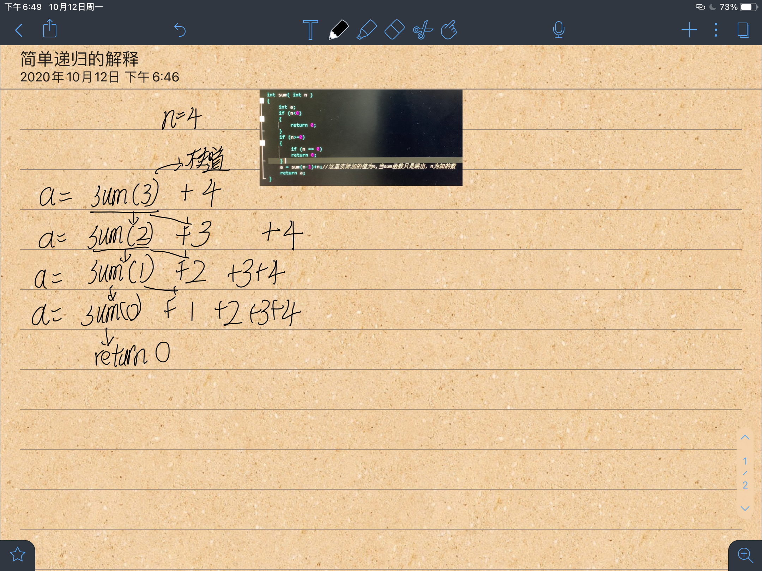Go to previous page using up chevron

pos(745,437)
